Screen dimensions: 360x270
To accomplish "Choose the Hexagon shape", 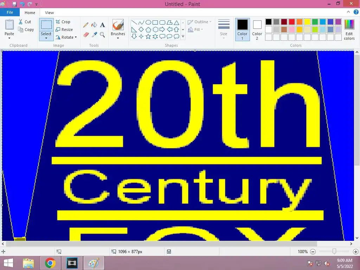I will (x=155, y=30).
